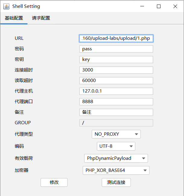Expand the 加密器 PHP_XOR_BASE64 dropdown
Image resolution: width=184 pixels, height=196 pixels.
coord(116,170)
